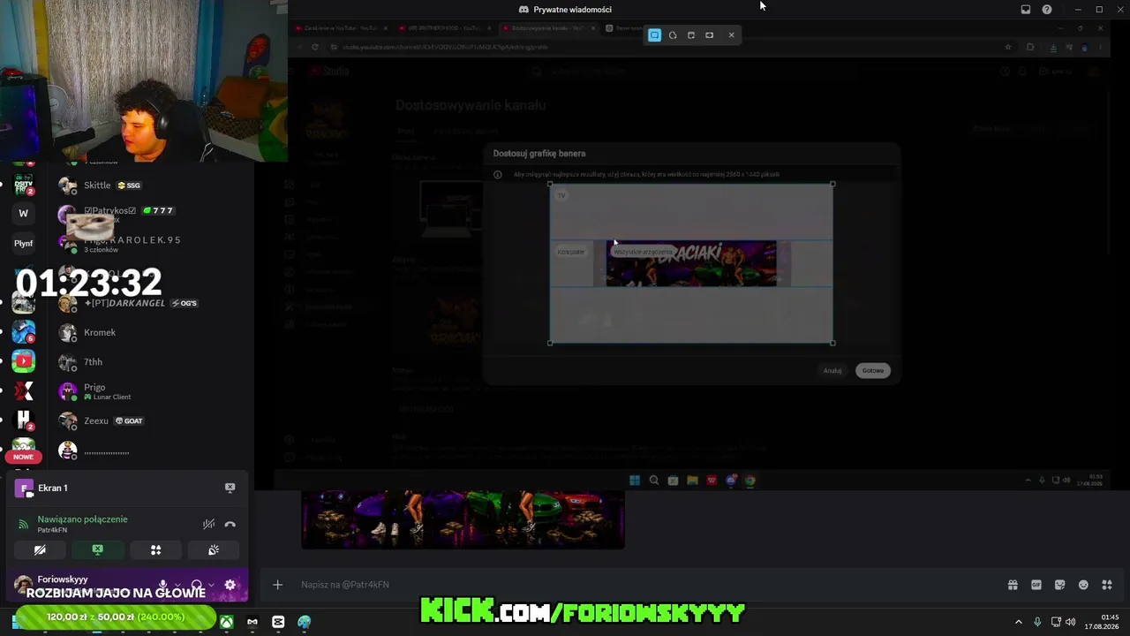
Task: Toggle screen sharing in the voice panel
Action: click(98, 549)
